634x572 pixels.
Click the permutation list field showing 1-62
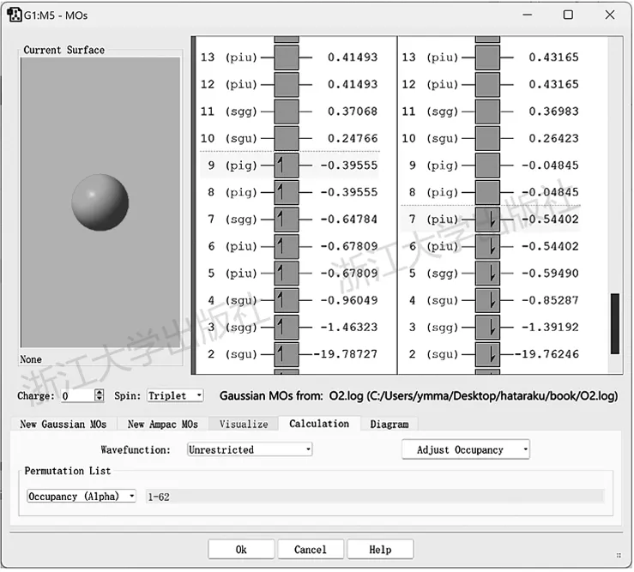375,497
